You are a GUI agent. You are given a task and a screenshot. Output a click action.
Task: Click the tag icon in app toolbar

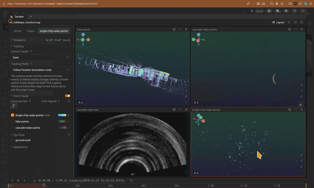[x=277, y=11]
